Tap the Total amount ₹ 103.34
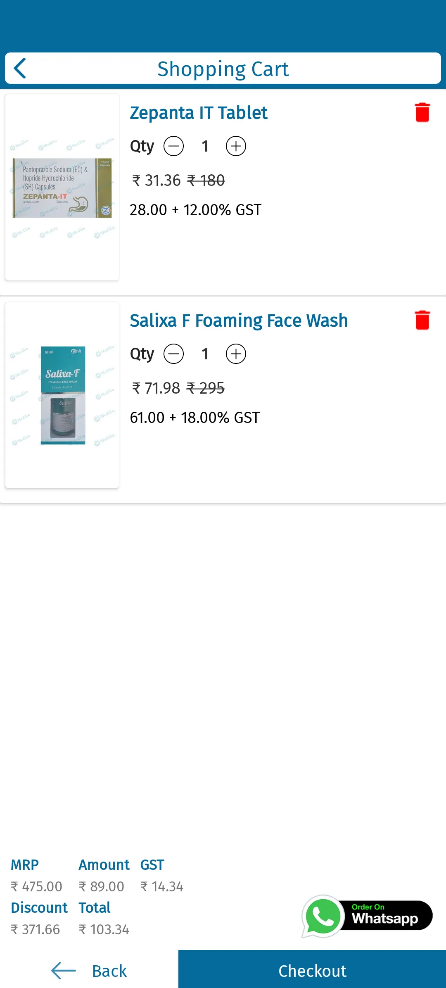Screen dimensions: 446x988 pyautogui.click(x=104, y=929)
